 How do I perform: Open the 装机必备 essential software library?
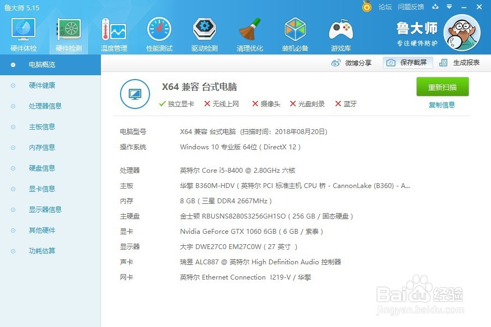tap(295, 33)
